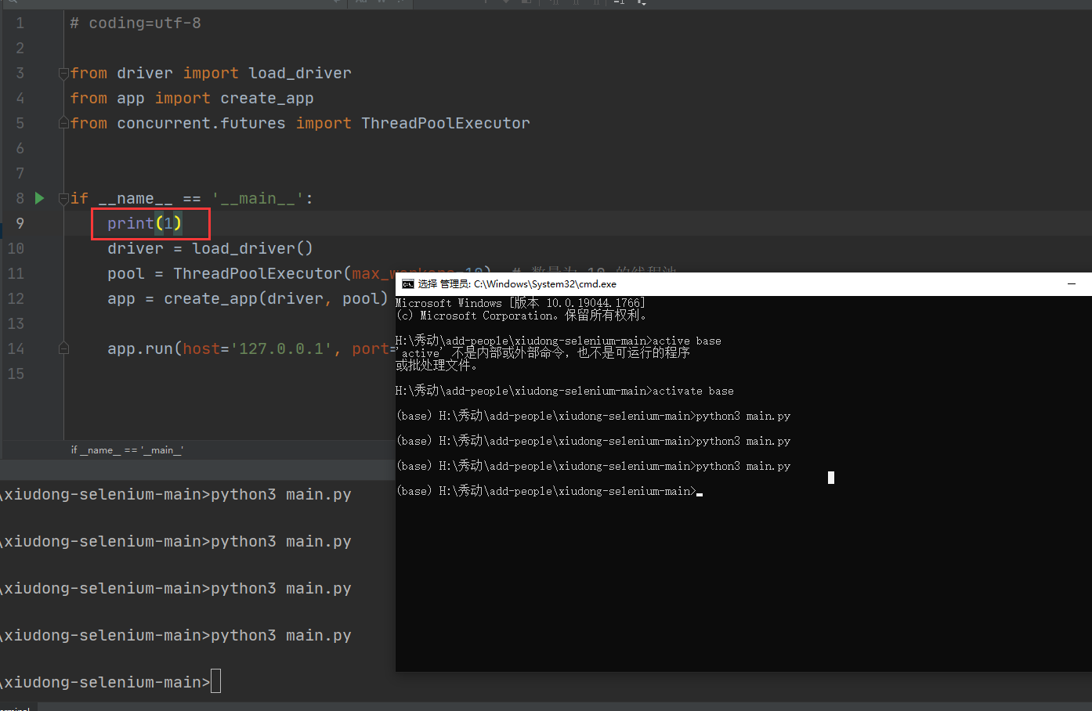This screenshot has height=711, width=1092.
Task: Click the cmd.exe icon in the console title bar
Action: (407, 284)
